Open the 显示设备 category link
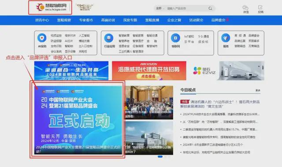This screenshot has height=167, width=282. click(70, 51)
